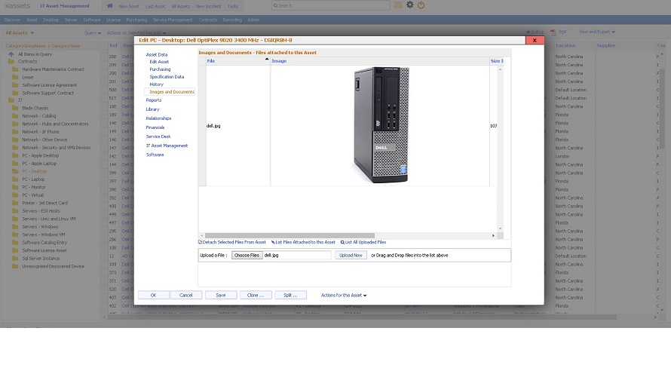Click the Upload Now button
This screenshot has width=671, height=377.
pos(351,256)
